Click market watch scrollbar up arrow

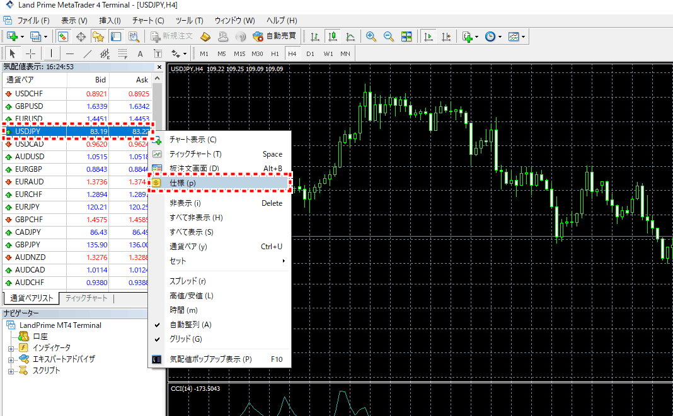(x=158, y=79)
